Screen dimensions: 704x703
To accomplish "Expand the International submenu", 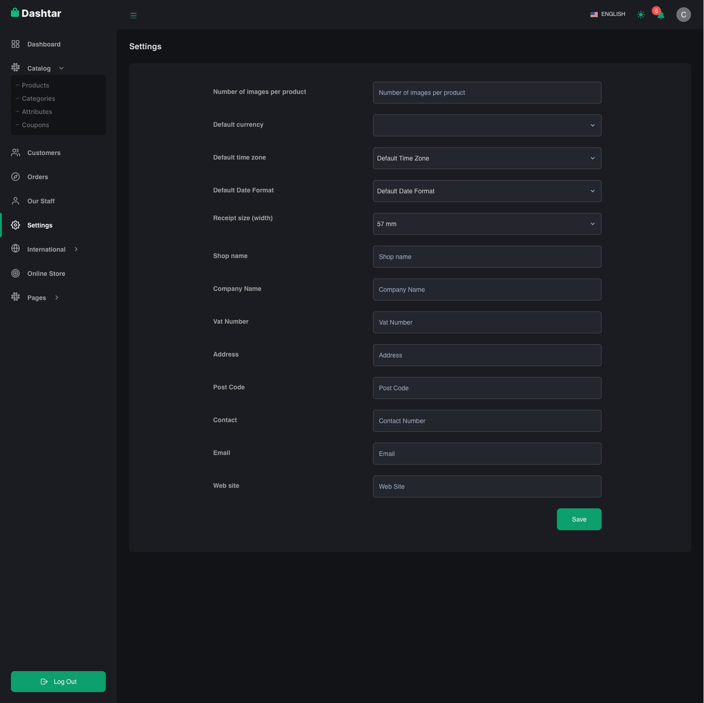I will [x=46, y=249].
